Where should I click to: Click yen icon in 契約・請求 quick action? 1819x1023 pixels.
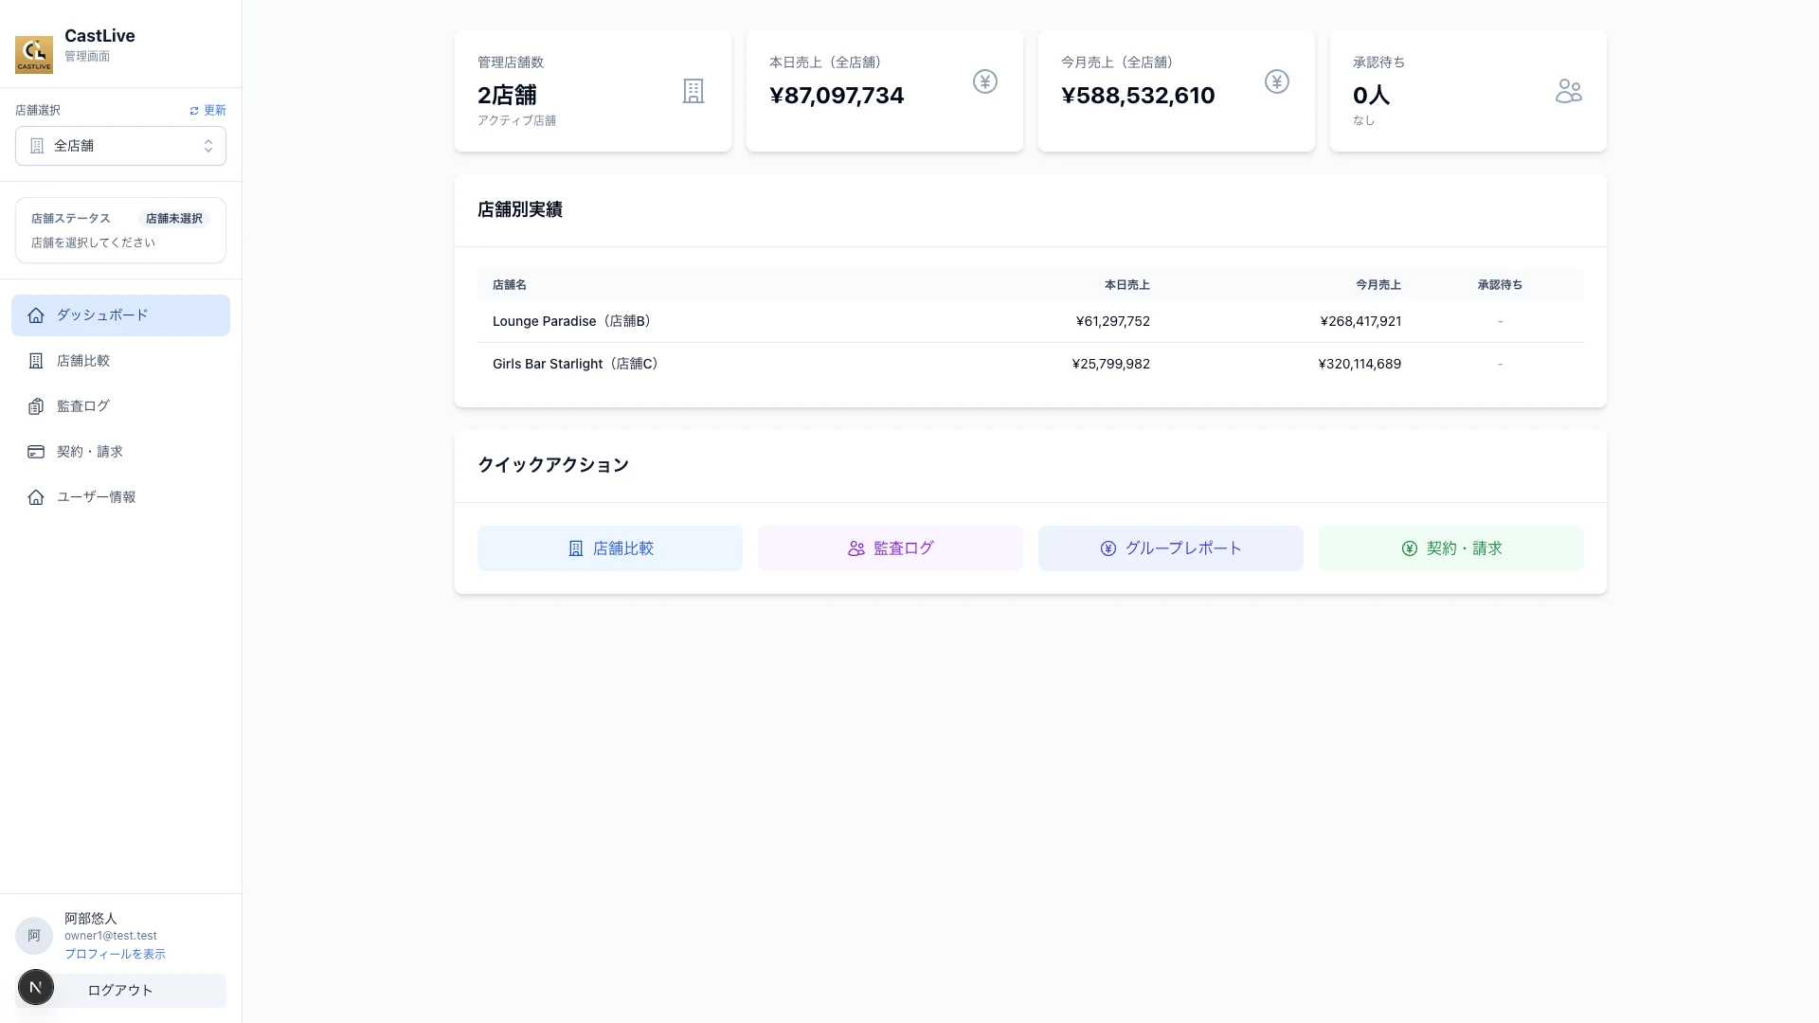pos(1410,548)
